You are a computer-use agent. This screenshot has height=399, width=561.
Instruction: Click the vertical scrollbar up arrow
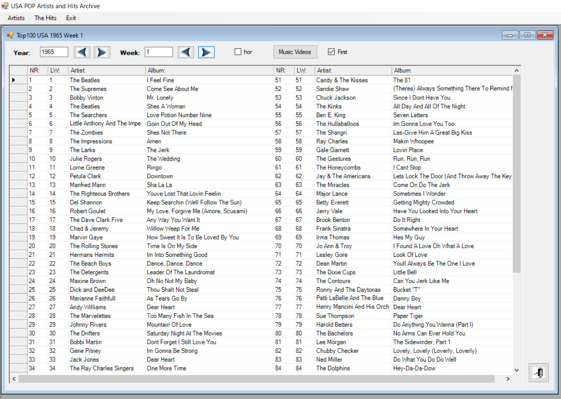point(517,71)
